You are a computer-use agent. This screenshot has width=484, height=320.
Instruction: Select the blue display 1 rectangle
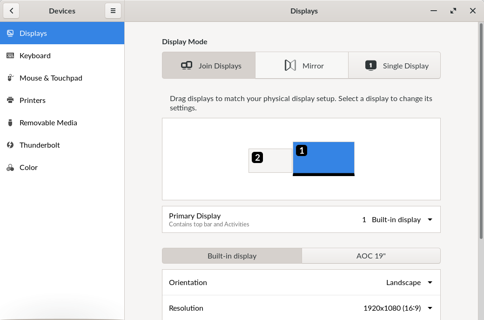(x=323, y=159)
